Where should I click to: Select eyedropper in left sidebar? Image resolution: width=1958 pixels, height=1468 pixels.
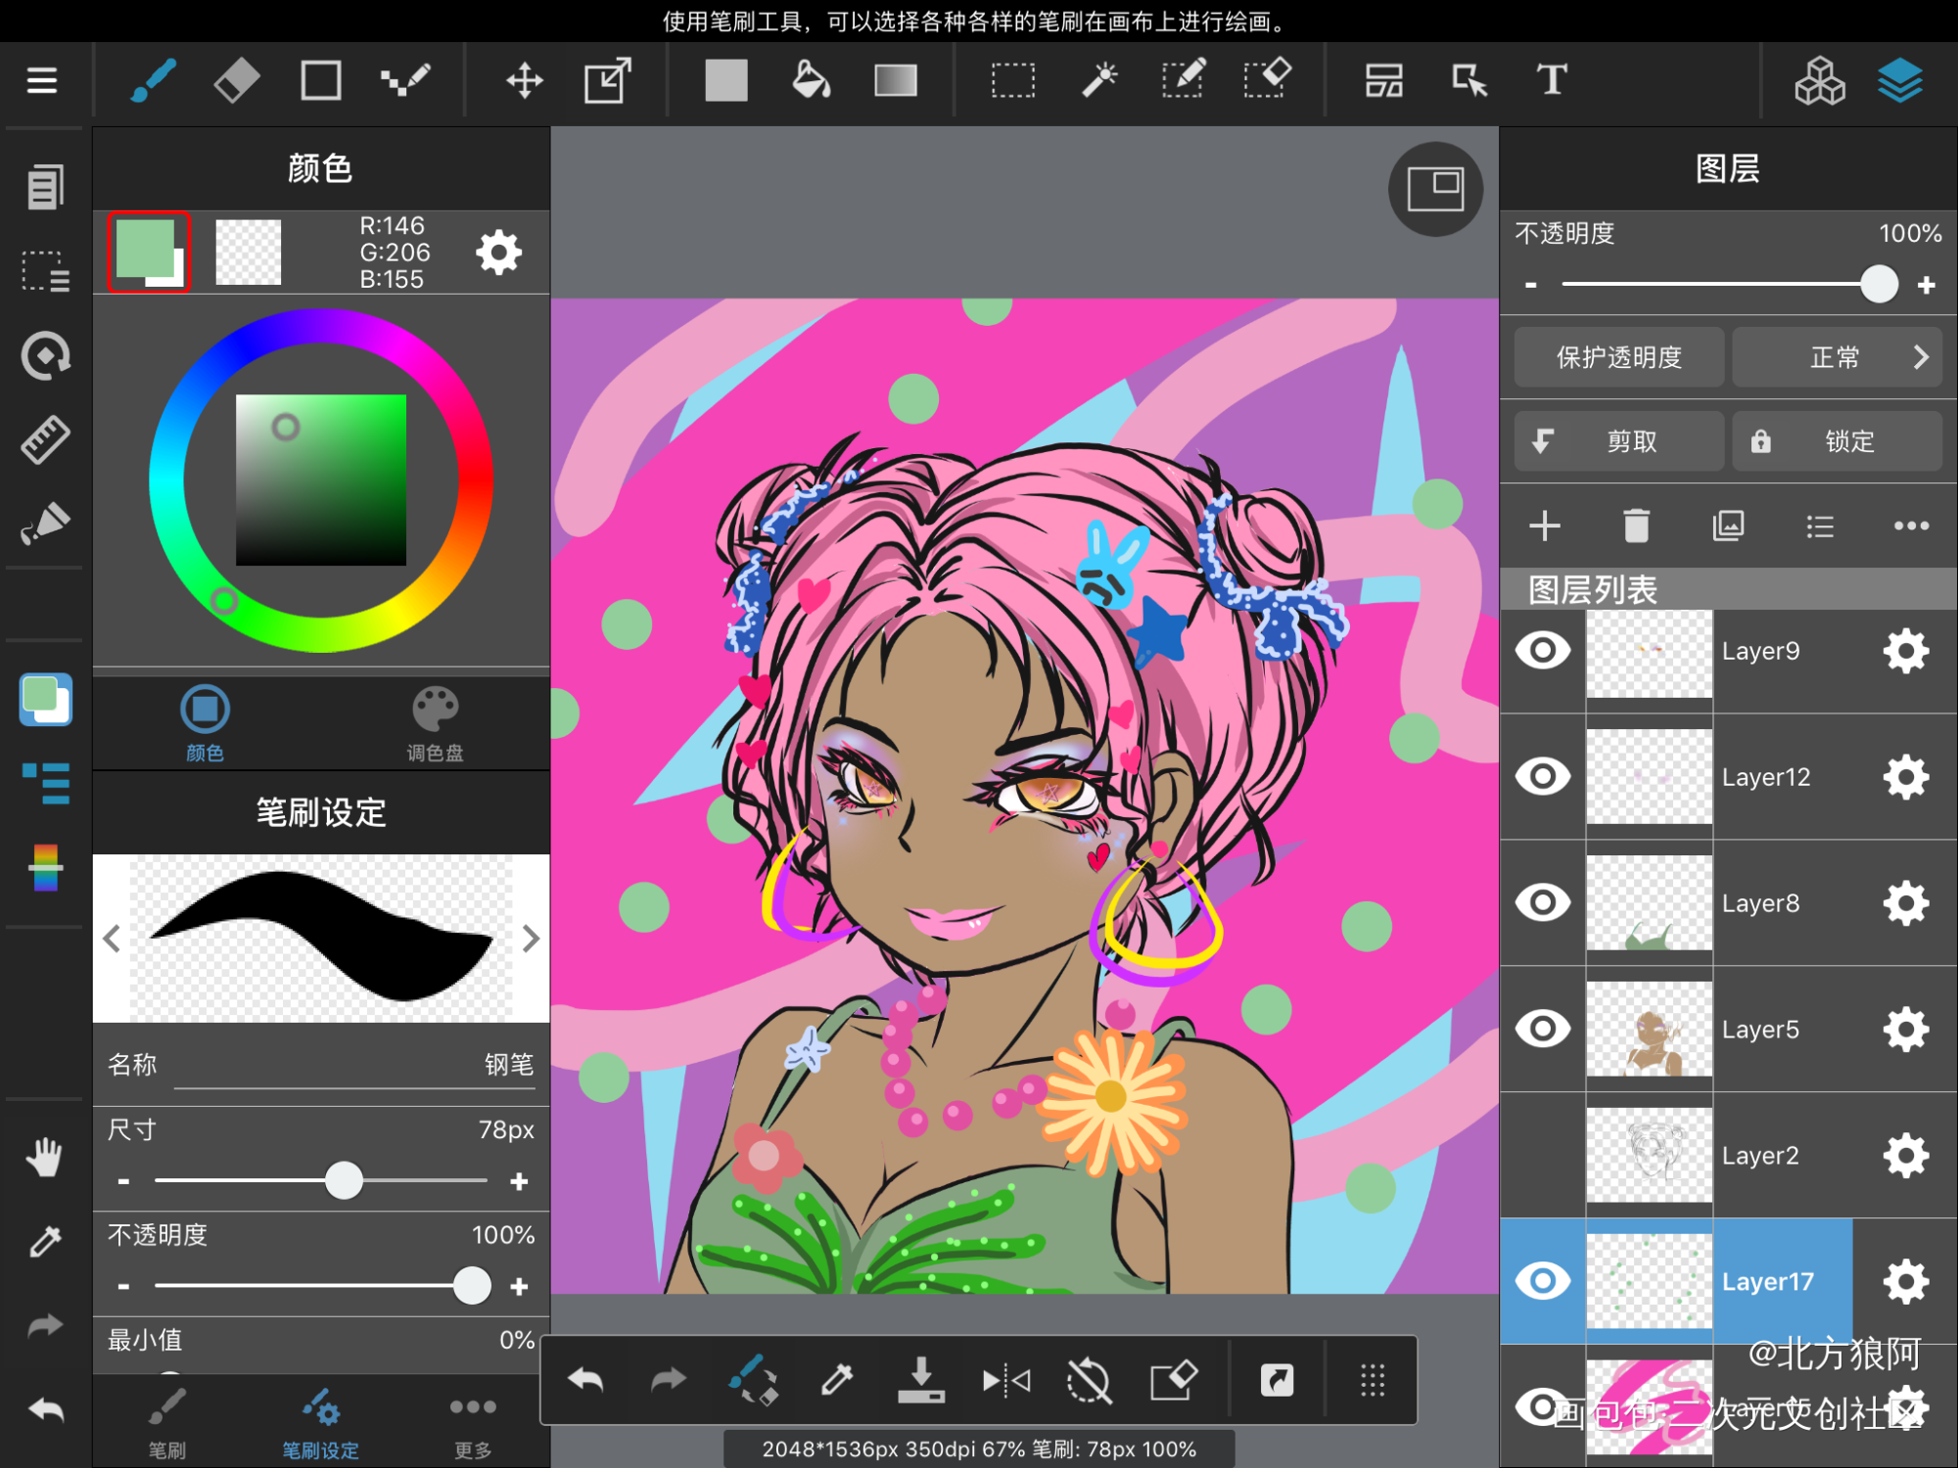45,1242
